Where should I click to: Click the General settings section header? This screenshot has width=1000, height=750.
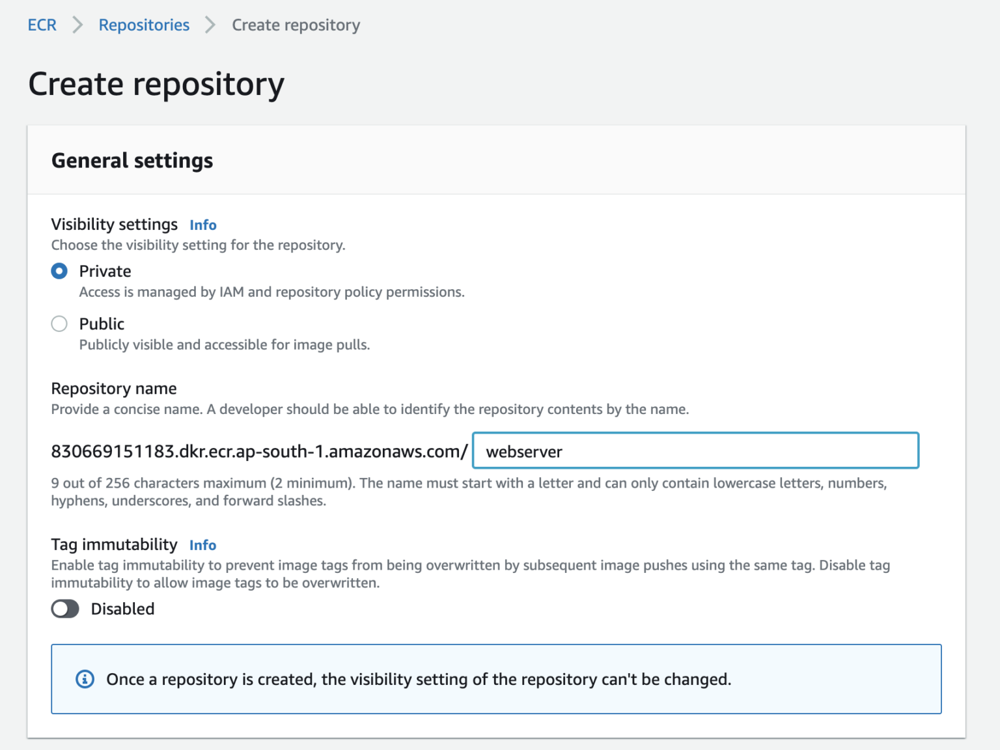point(132,160)
